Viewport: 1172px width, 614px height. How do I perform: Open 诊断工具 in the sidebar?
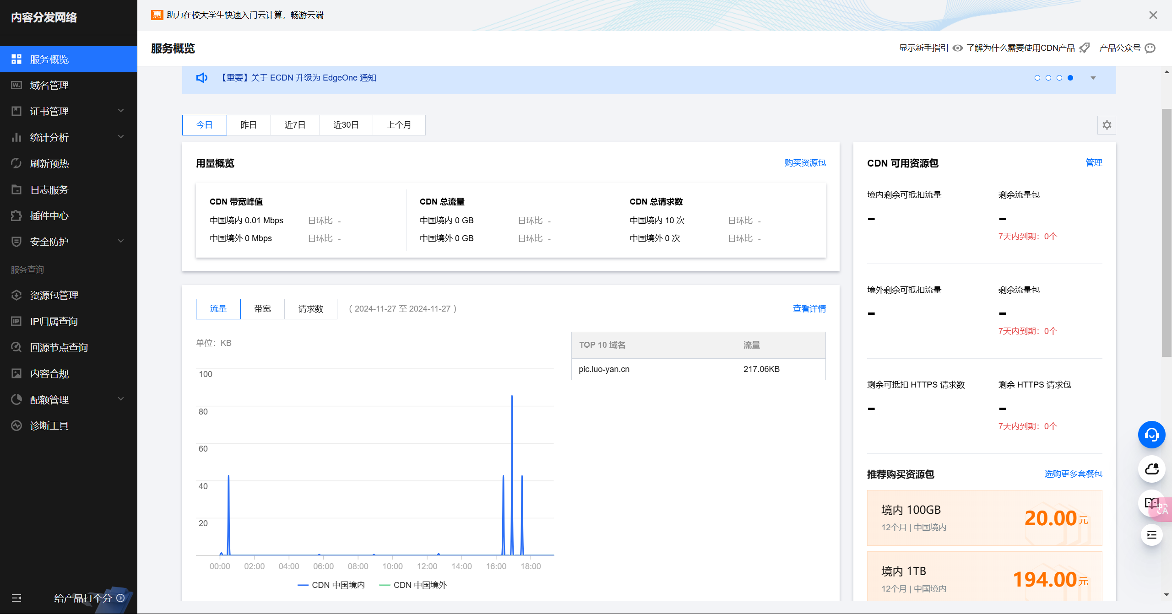click(x=49, y=425)
